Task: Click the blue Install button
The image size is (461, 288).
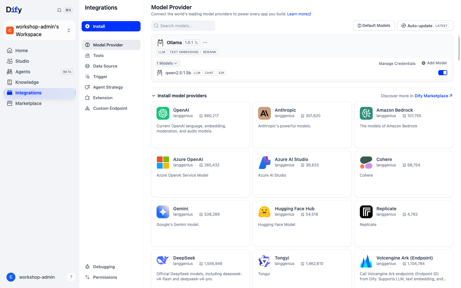Action: [111, 26]
